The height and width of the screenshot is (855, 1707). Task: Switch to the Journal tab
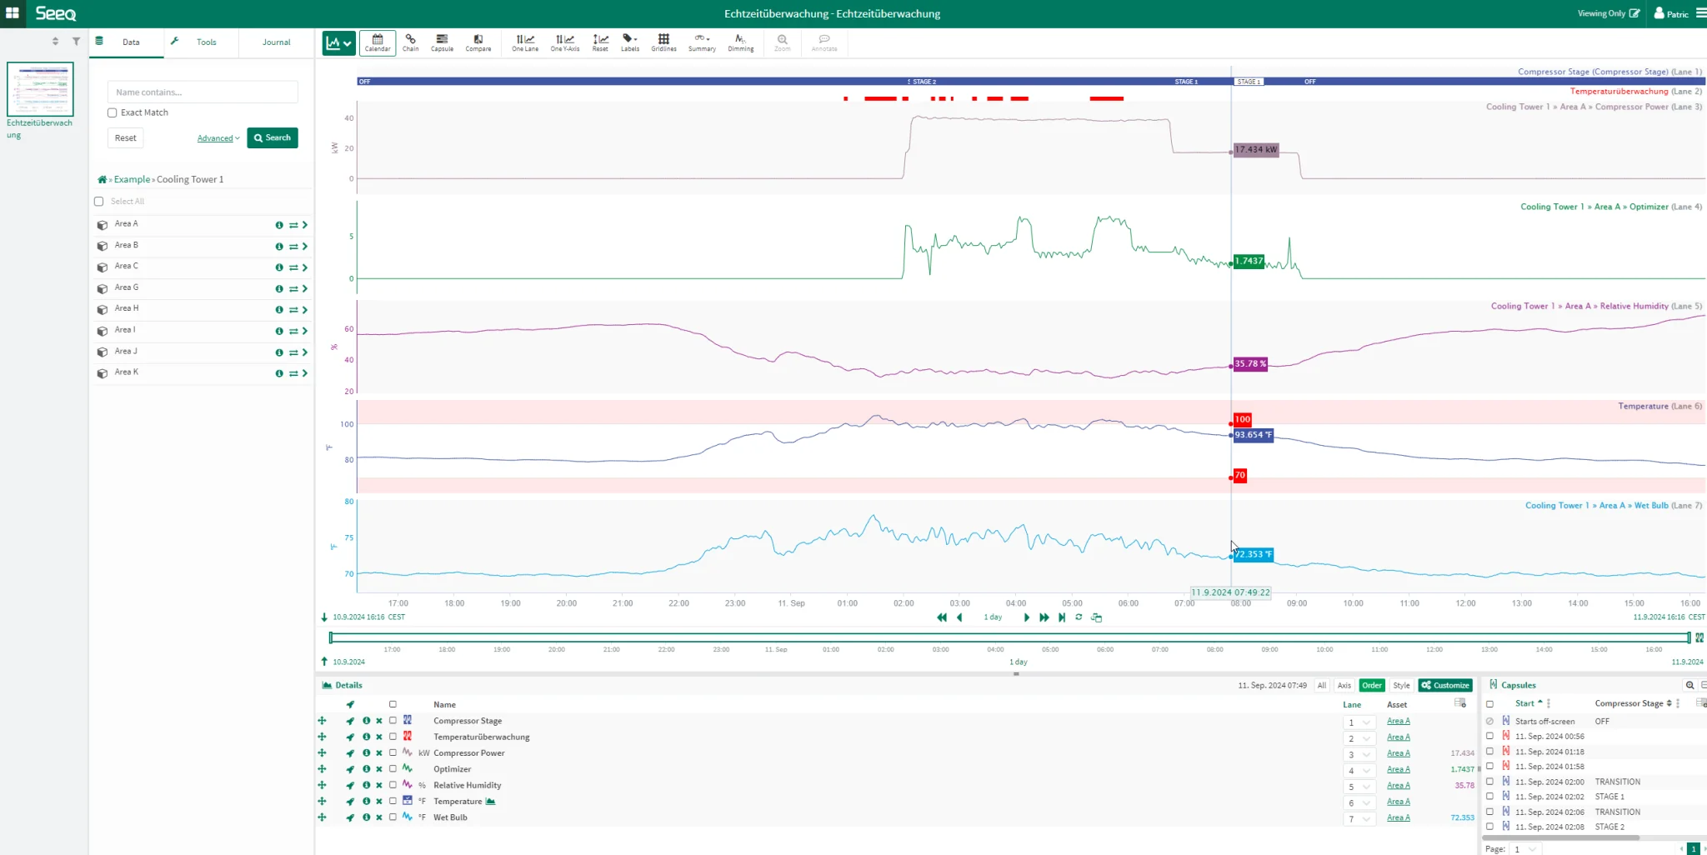[276, 42]
